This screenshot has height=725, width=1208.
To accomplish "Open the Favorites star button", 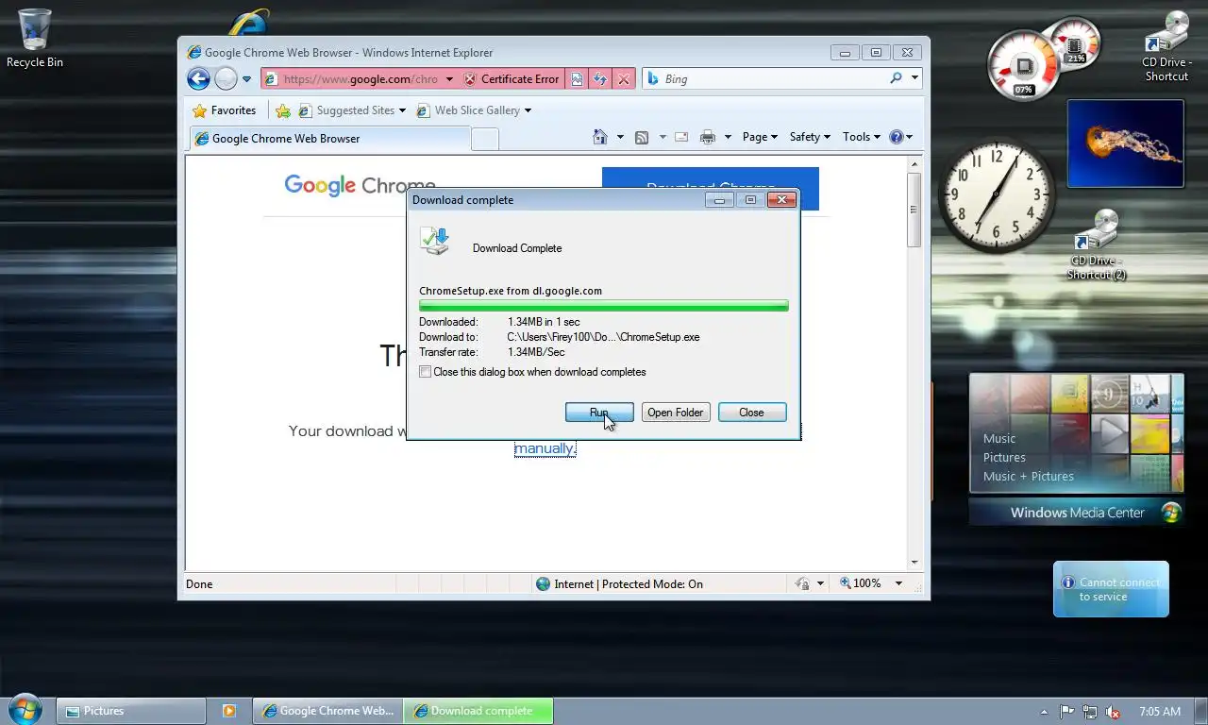I will pyautogui.click(x=225, y=110).
